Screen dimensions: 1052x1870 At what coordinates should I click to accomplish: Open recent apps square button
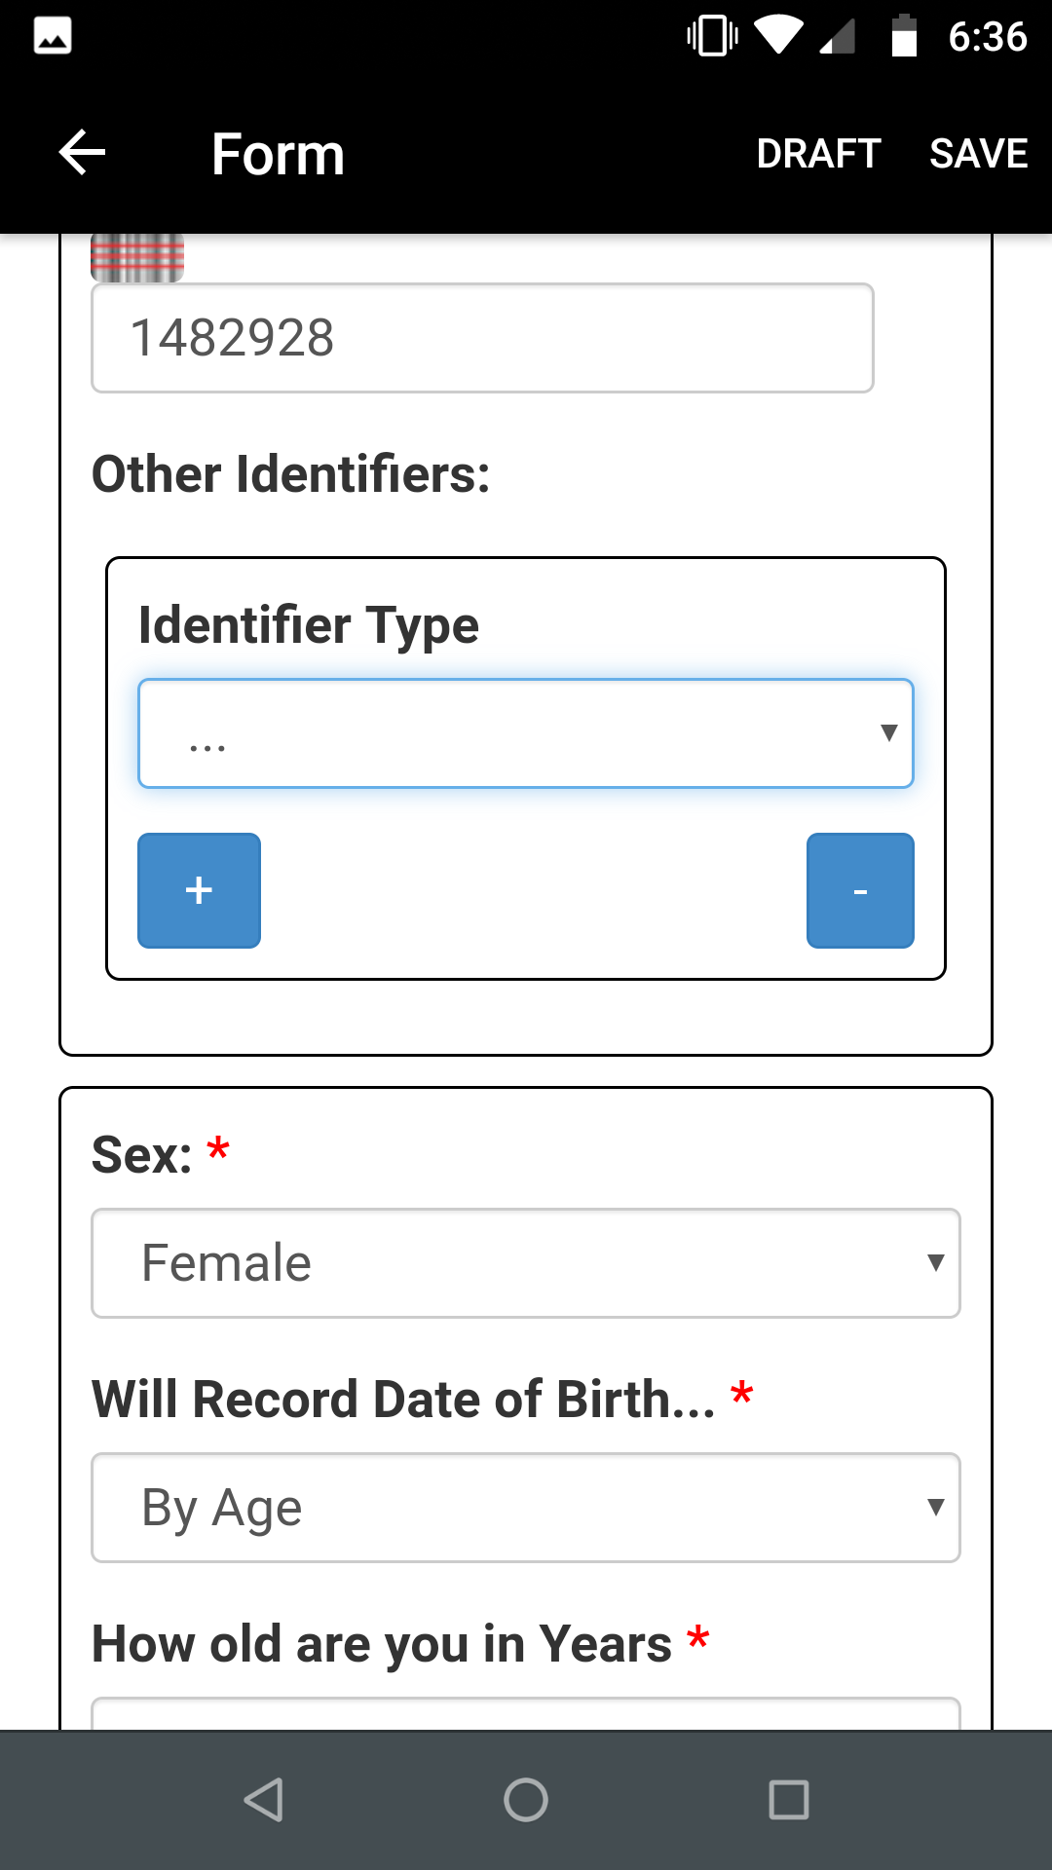click(x=789, y=1799)
